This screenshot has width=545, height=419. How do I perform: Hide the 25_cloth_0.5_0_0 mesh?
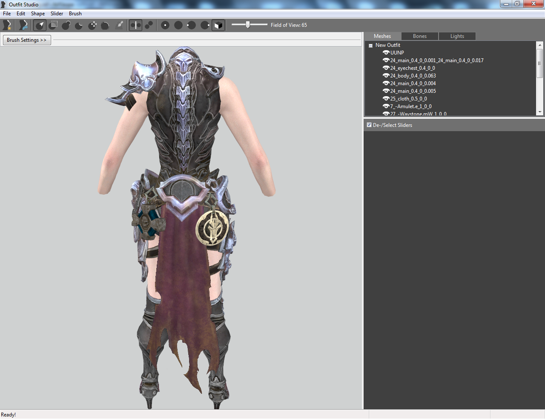point(386,99)
